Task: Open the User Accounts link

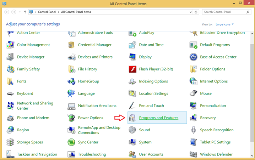Action: point(151,154)
